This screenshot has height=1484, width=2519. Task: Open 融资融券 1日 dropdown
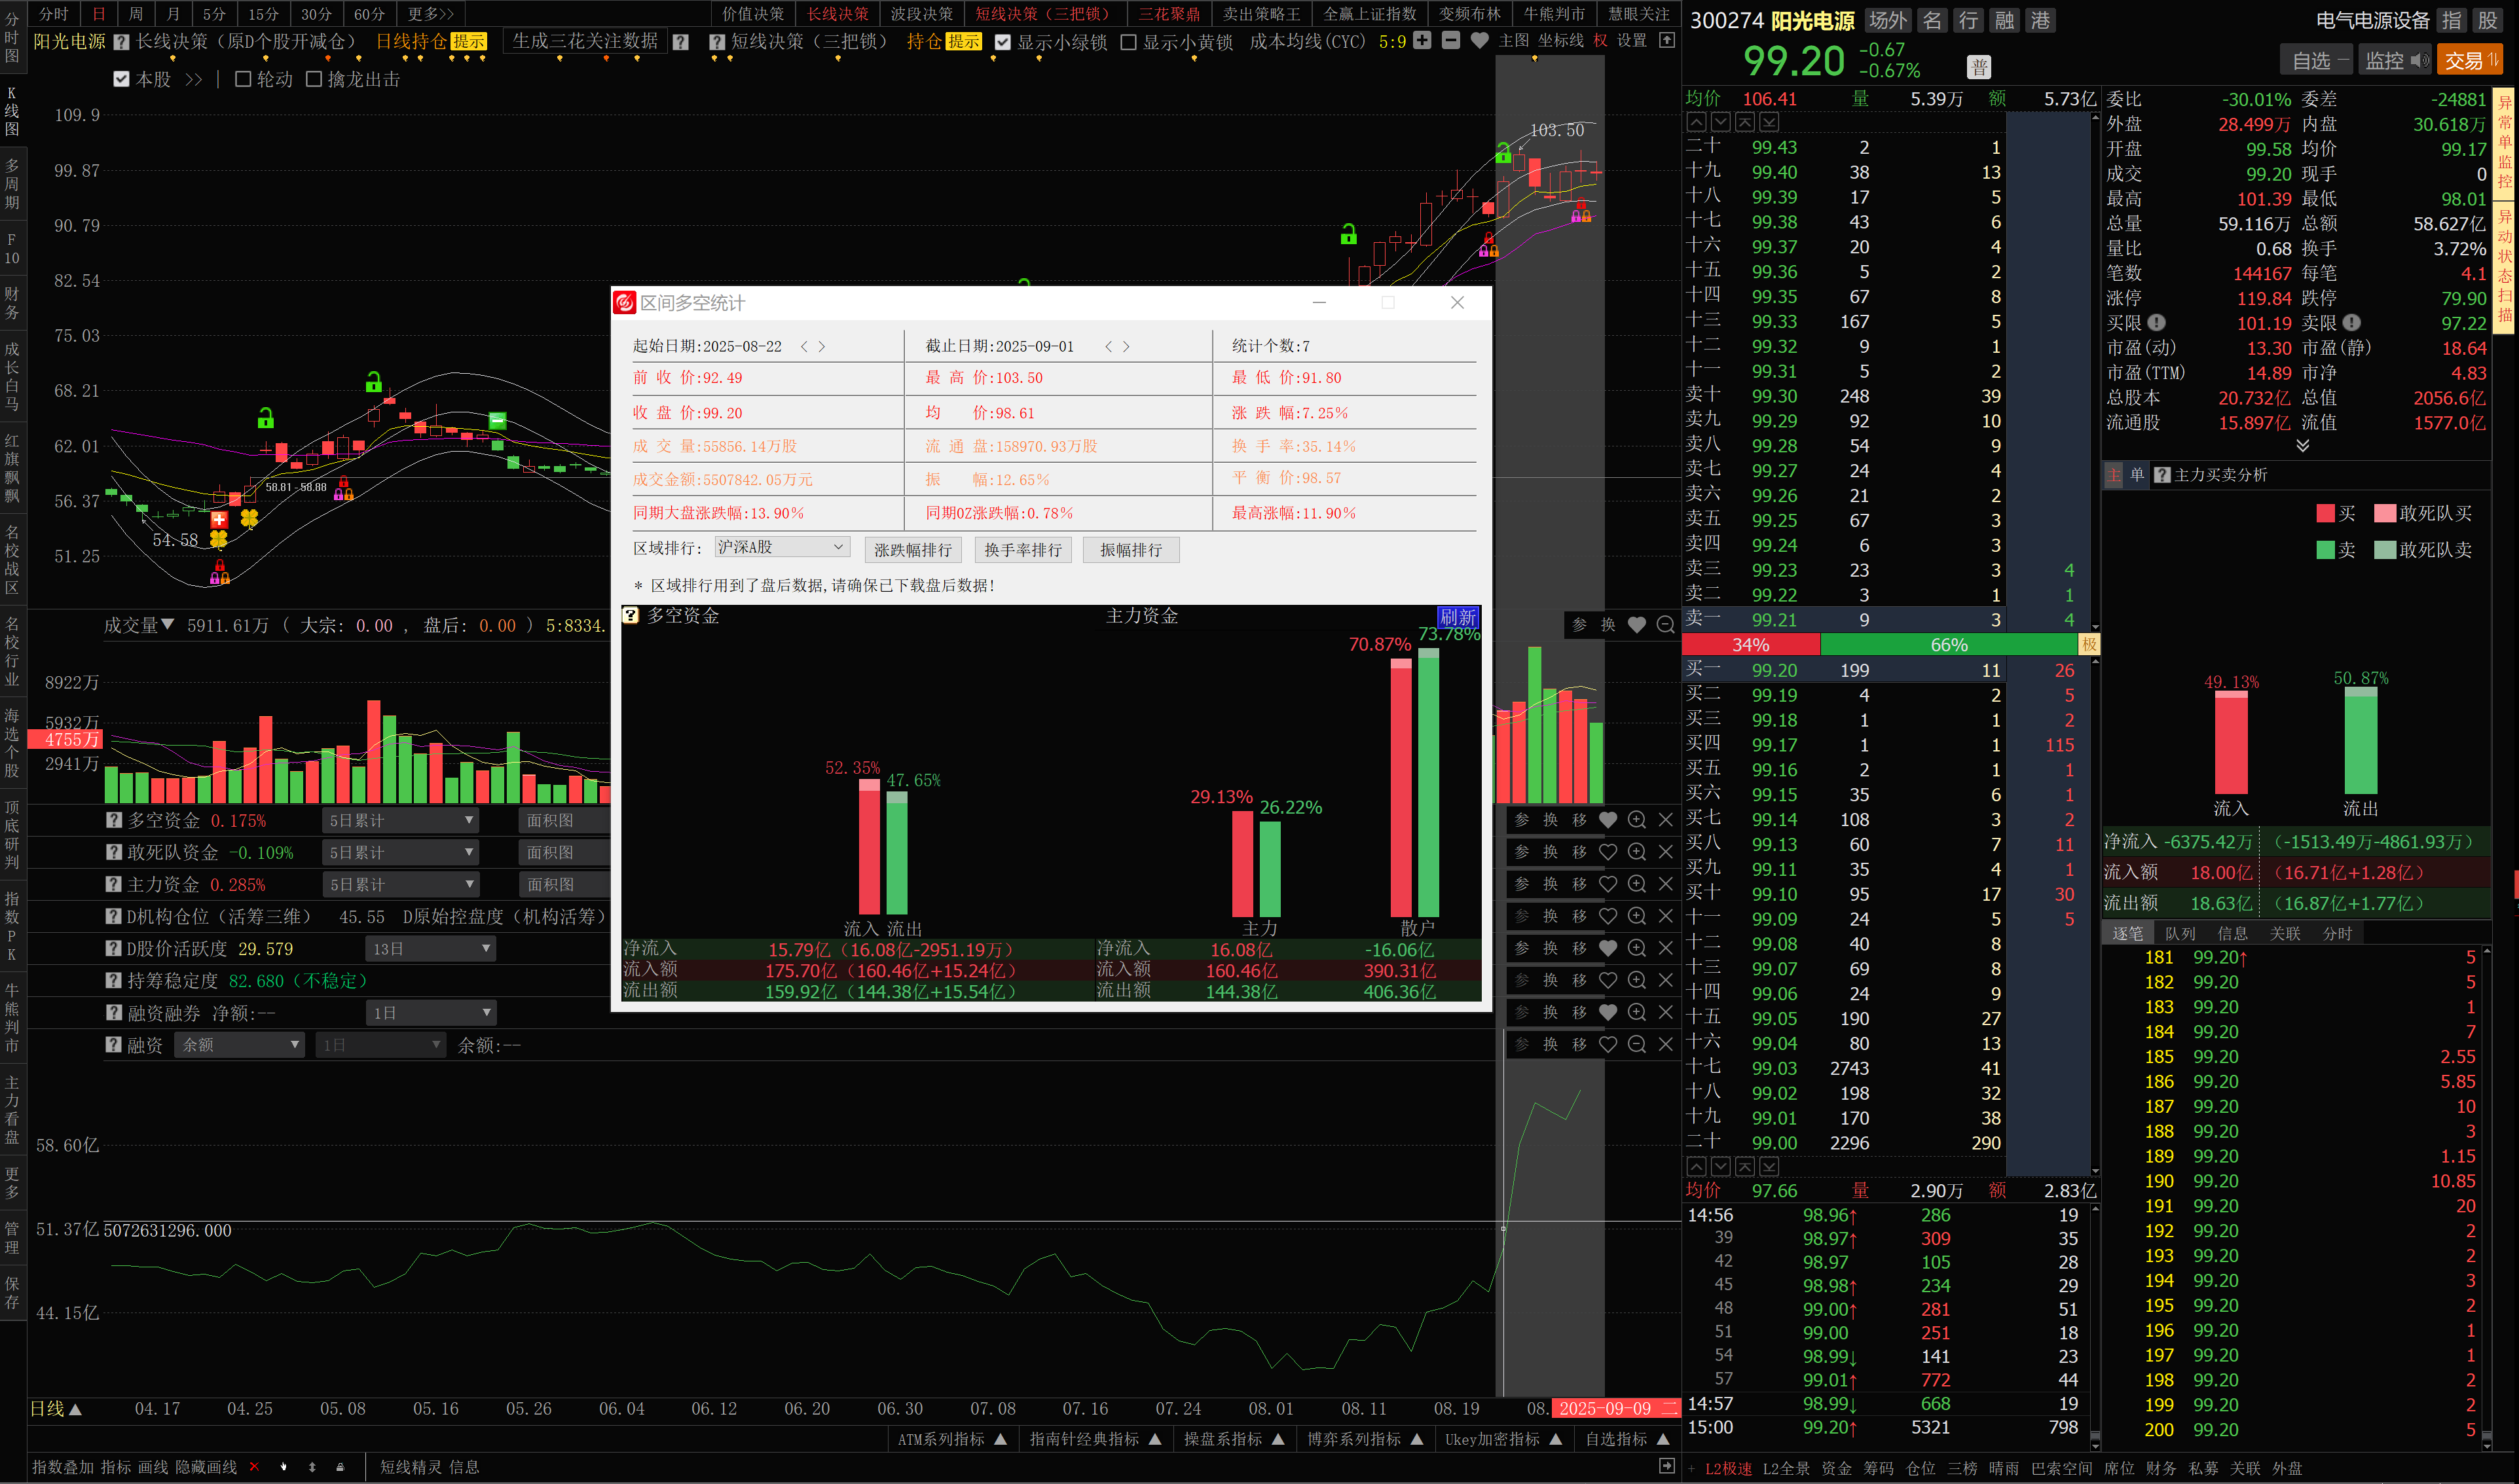[431, 1013]
